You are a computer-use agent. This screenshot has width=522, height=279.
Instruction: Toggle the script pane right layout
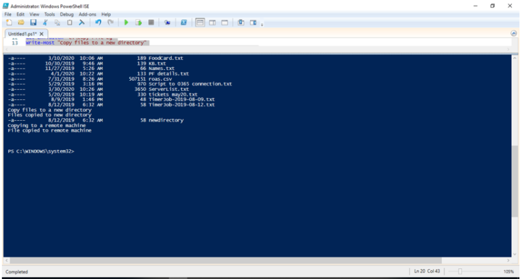(212, 22)
